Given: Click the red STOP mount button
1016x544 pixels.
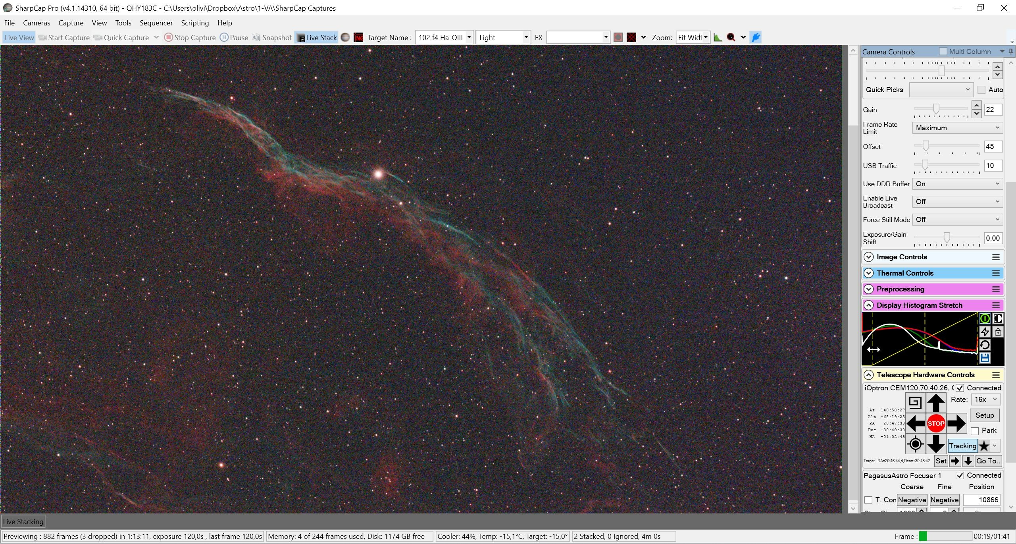Looking at the screenshot, I should click(x=935, y=423).
